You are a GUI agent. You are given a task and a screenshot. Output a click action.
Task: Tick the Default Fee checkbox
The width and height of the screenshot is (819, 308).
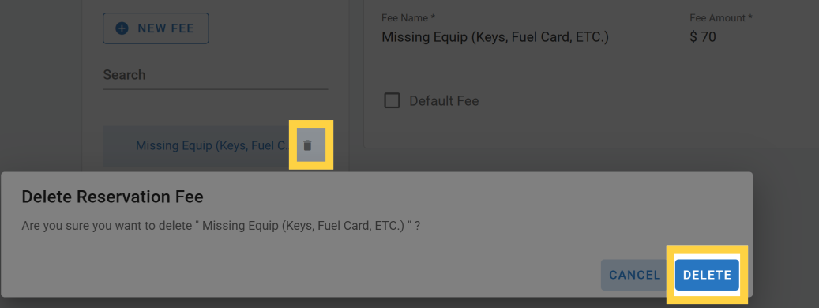point(392,100)
